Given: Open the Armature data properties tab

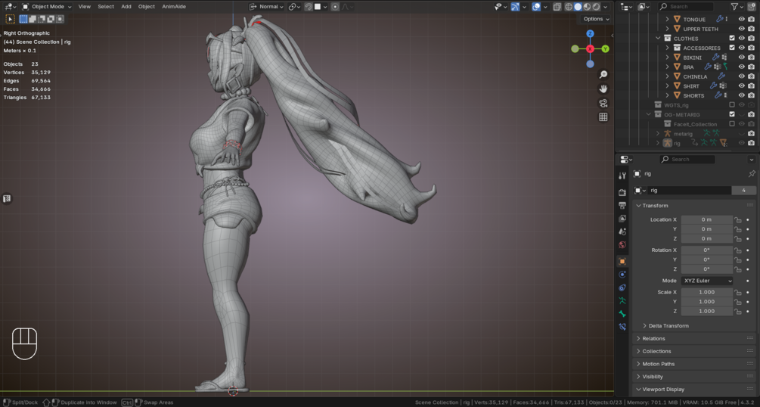Looking at the screenshot, I should [622, 301].
